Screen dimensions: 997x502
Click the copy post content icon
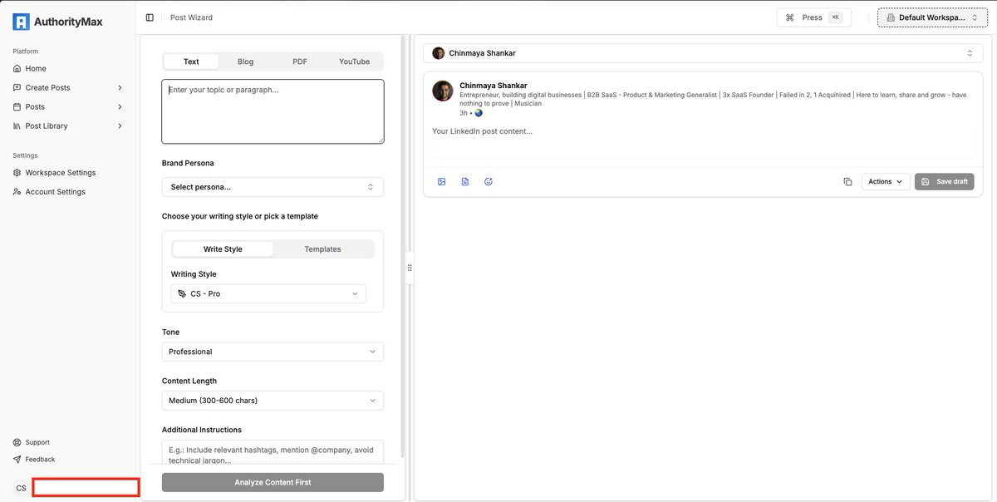(x=847, y=181)
